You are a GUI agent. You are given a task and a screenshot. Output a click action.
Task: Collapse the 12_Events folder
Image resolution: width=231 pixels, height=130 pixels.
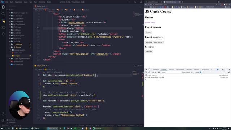[x=17, y=47]
